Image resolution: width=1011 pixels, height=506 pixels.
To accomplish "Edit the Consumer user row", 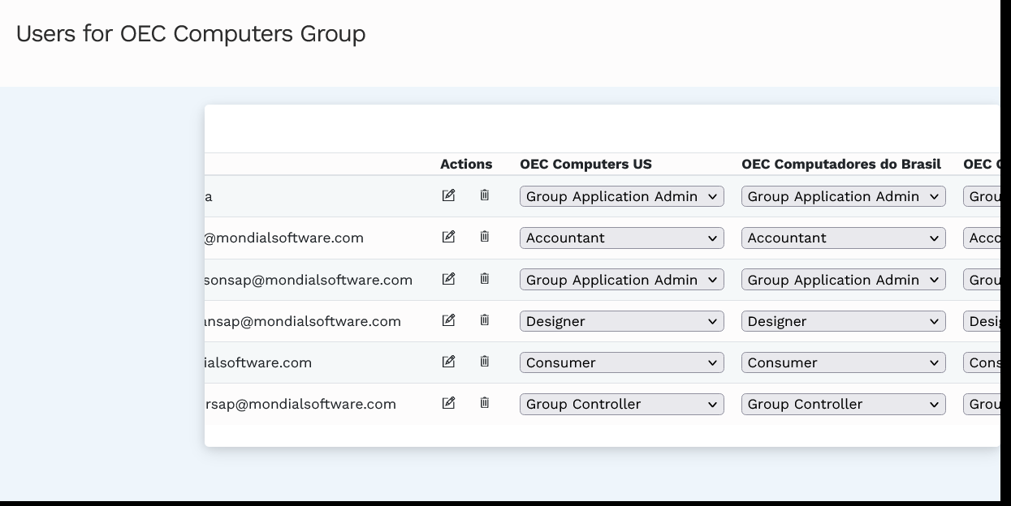I will tap(448, 362).
